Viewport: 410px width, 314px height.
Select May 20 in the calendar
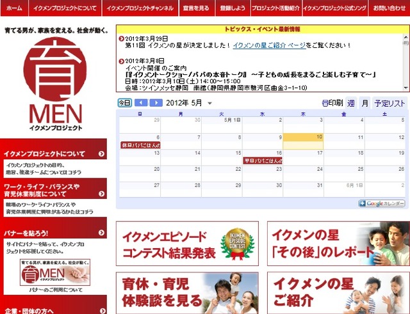pos(156,169)
